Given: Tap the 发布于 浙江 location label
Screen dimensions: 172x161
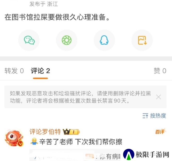Looking at the screenshot, I should (x=44, y=4).
